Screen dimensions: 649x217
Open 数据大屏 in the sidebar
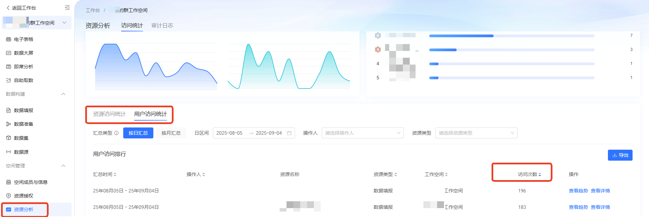pyautogui.click(x=23, y=53)
